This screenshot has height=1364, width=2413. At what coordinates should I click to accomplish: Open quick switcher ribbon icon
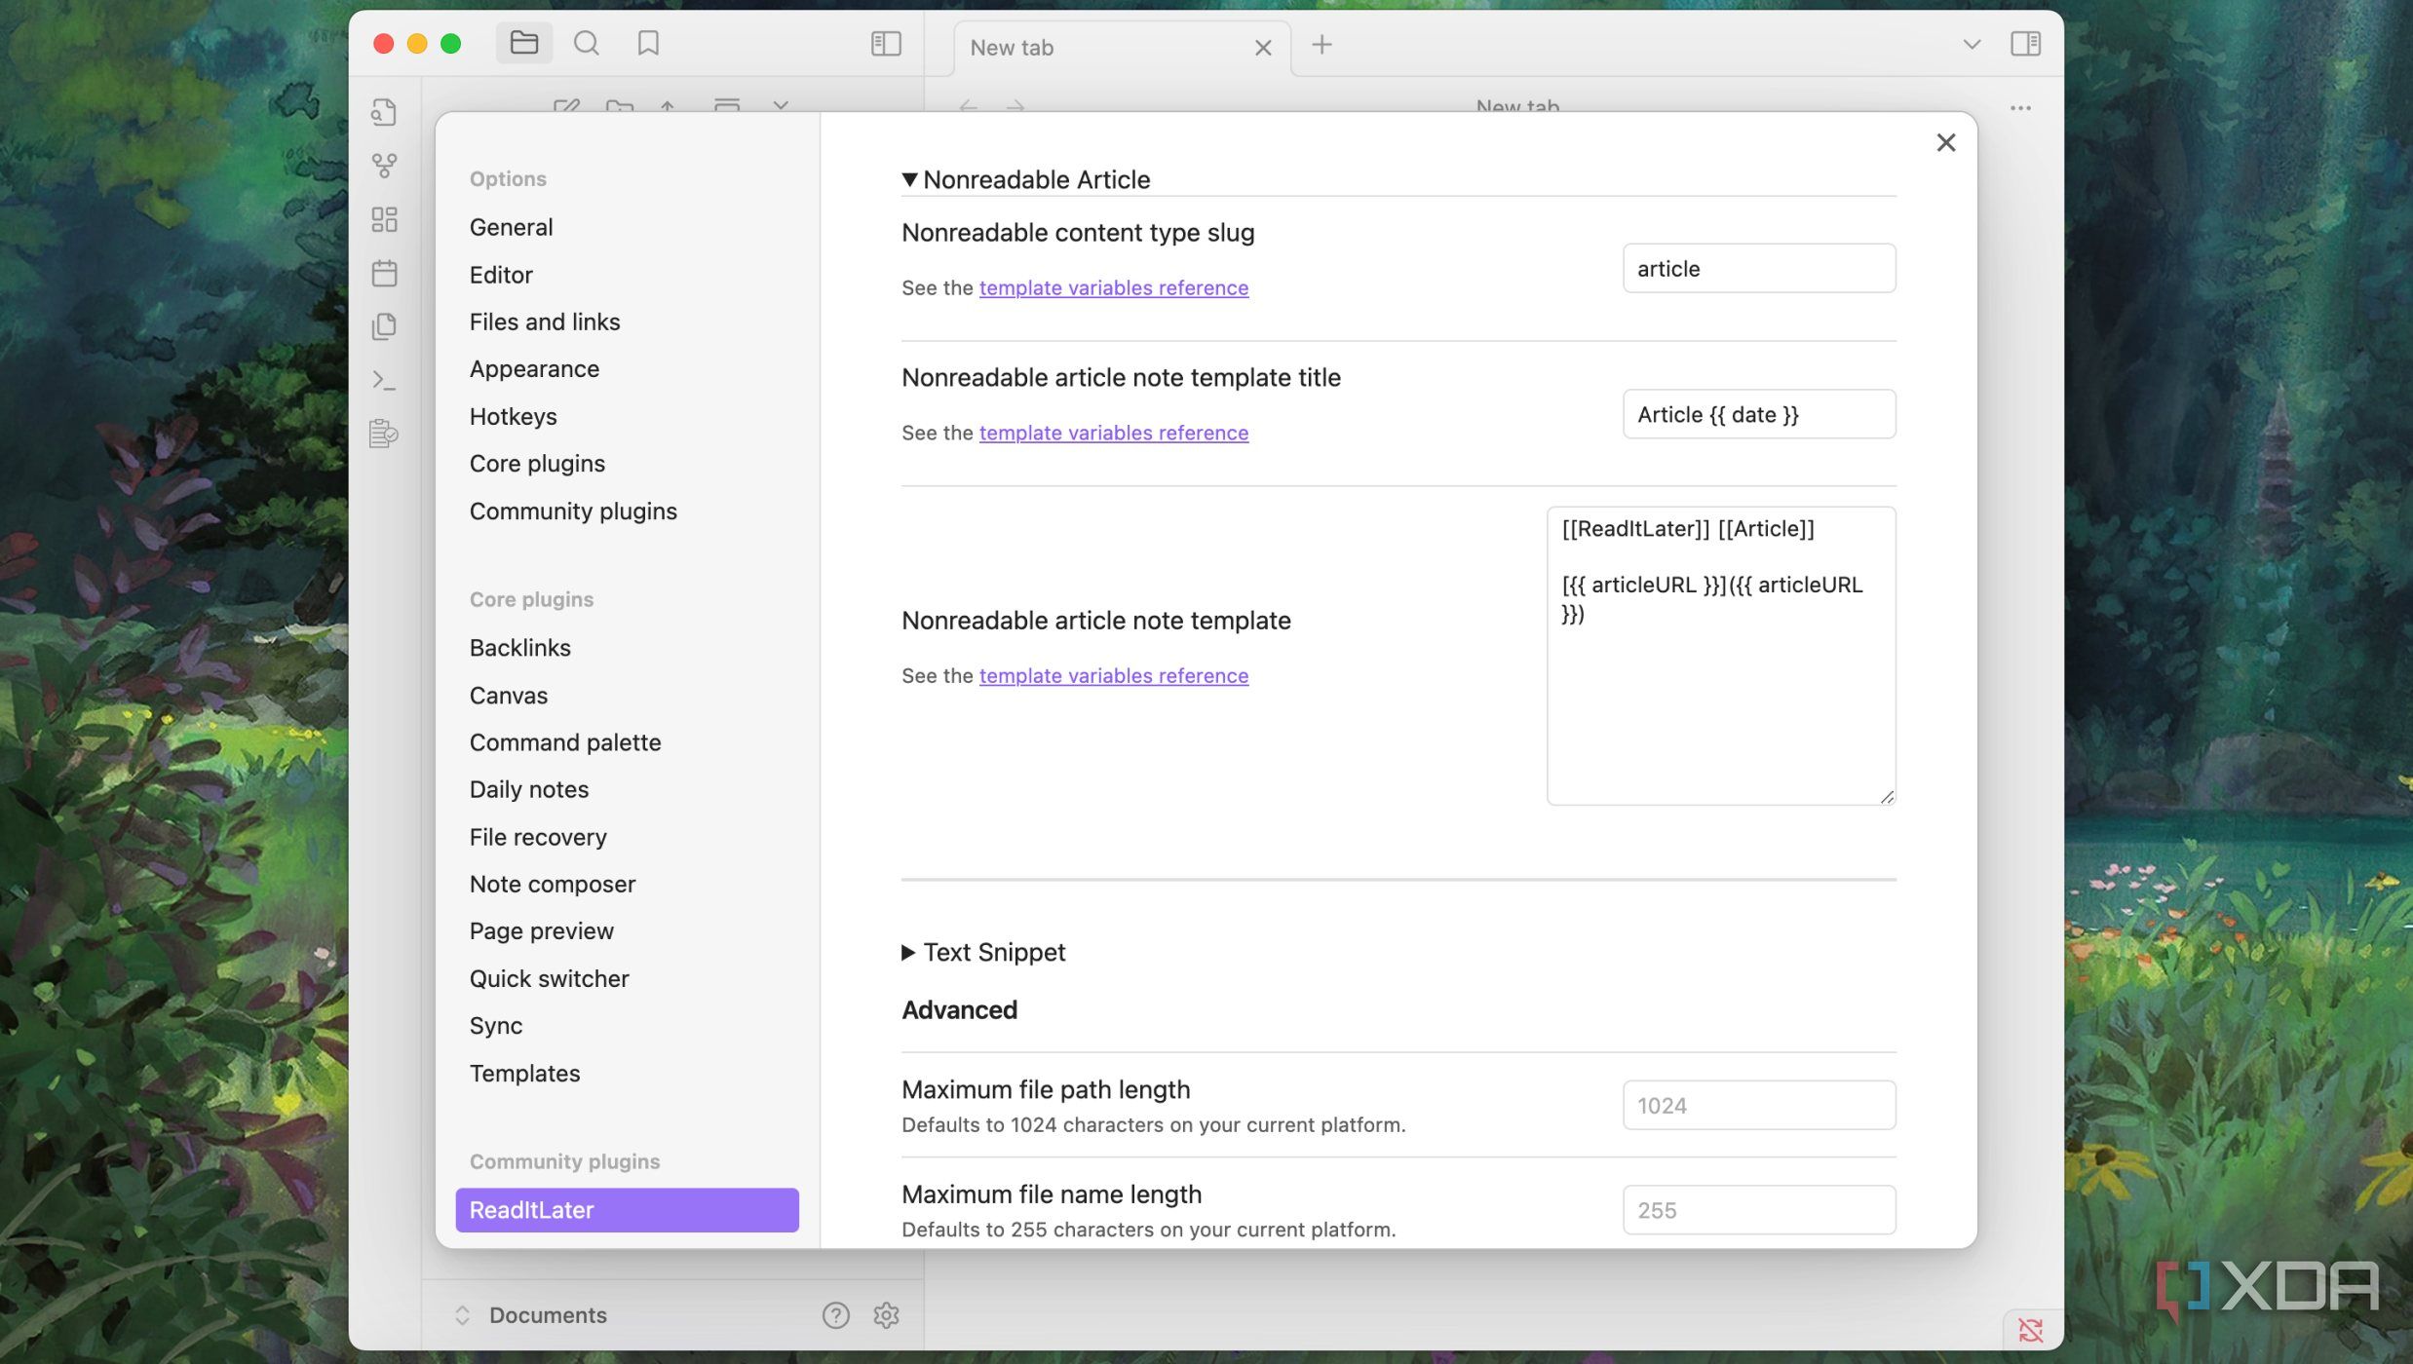tap(384, 112)
